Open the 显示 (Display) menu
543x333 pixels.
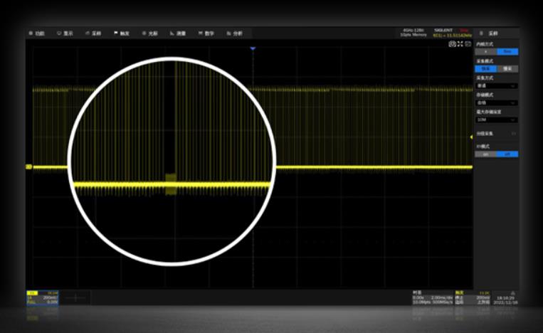(65, 33)
